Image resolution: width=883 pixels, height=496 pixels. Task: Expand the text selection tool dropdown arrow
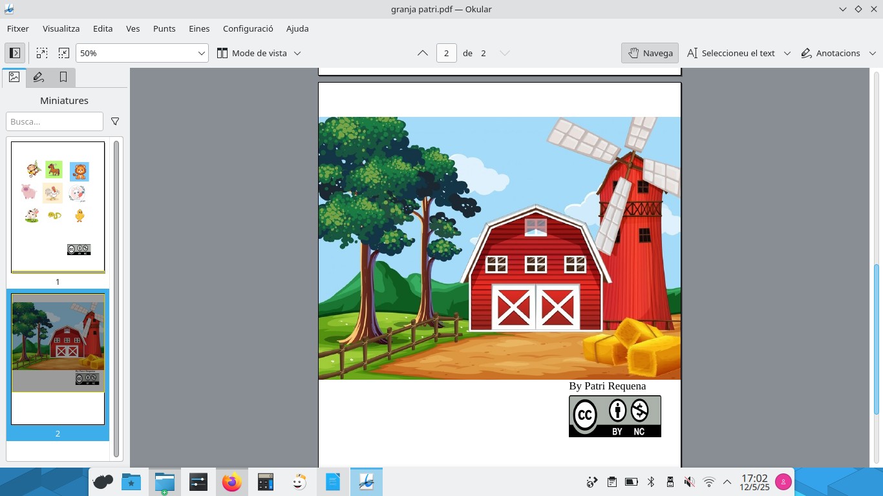click(787, 53)
